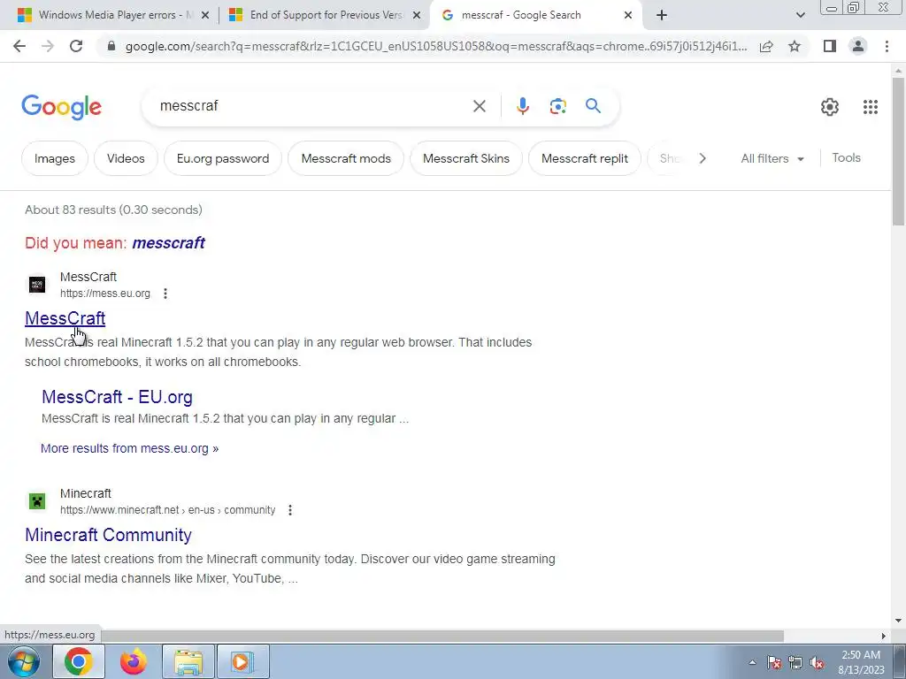
Task: Click the vertical scrollbar thumb
Action: (x=898, y=151)
